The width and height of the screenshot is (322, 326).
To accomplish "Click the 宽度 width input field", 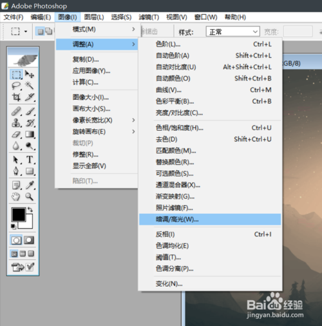I will pyautogui.click(x=298, y=32).
